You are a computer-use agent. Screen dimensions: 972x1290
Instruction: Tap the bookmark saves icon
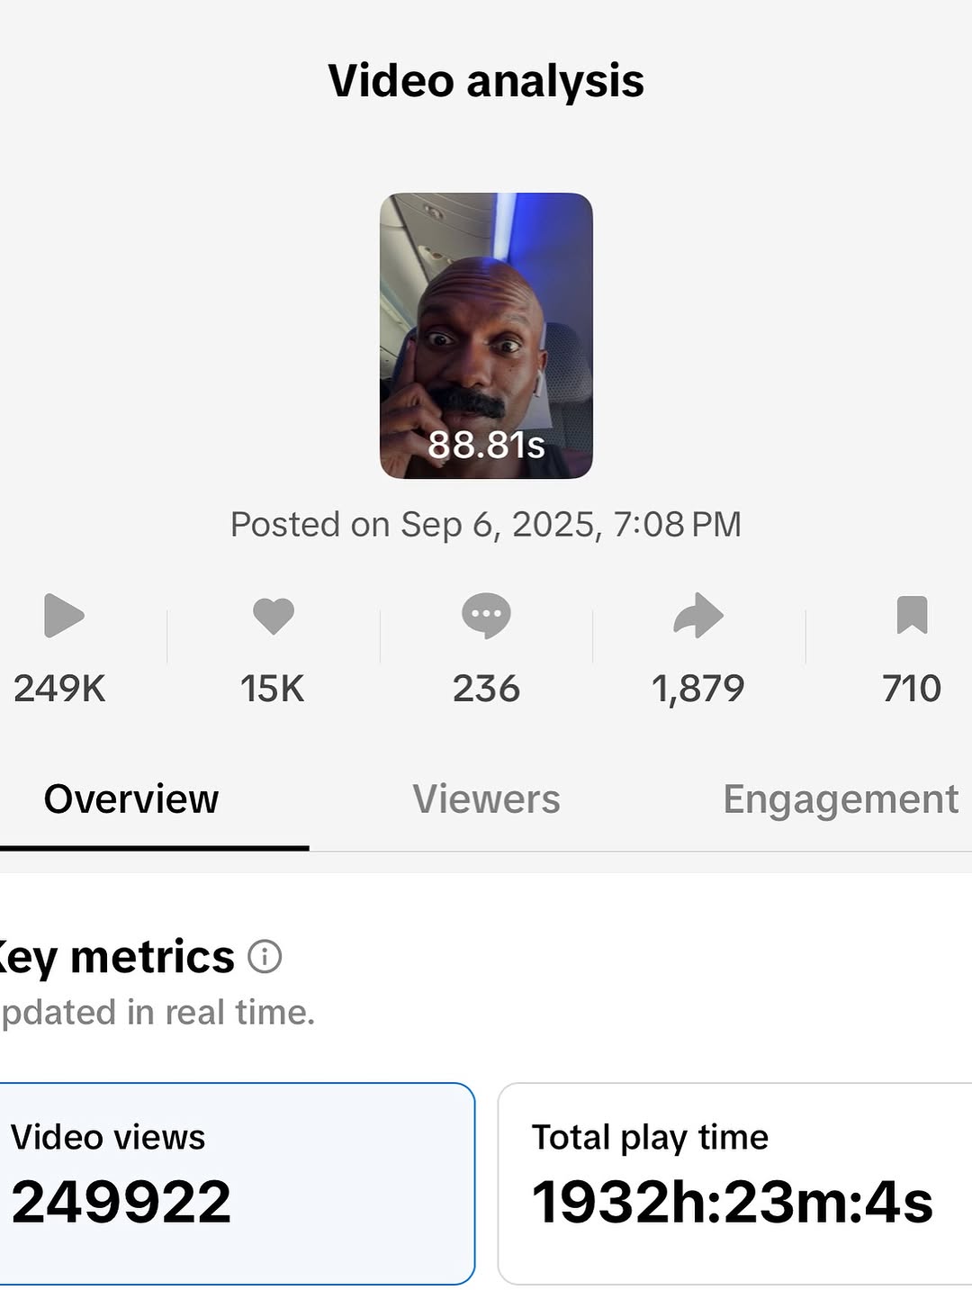pyautogui.click(x=912, y=616)
